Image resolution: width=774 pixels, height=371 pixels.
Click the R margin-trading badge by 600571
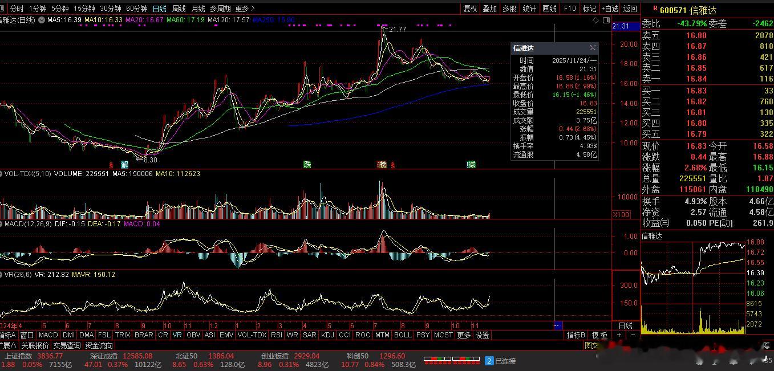pos(655,9)
